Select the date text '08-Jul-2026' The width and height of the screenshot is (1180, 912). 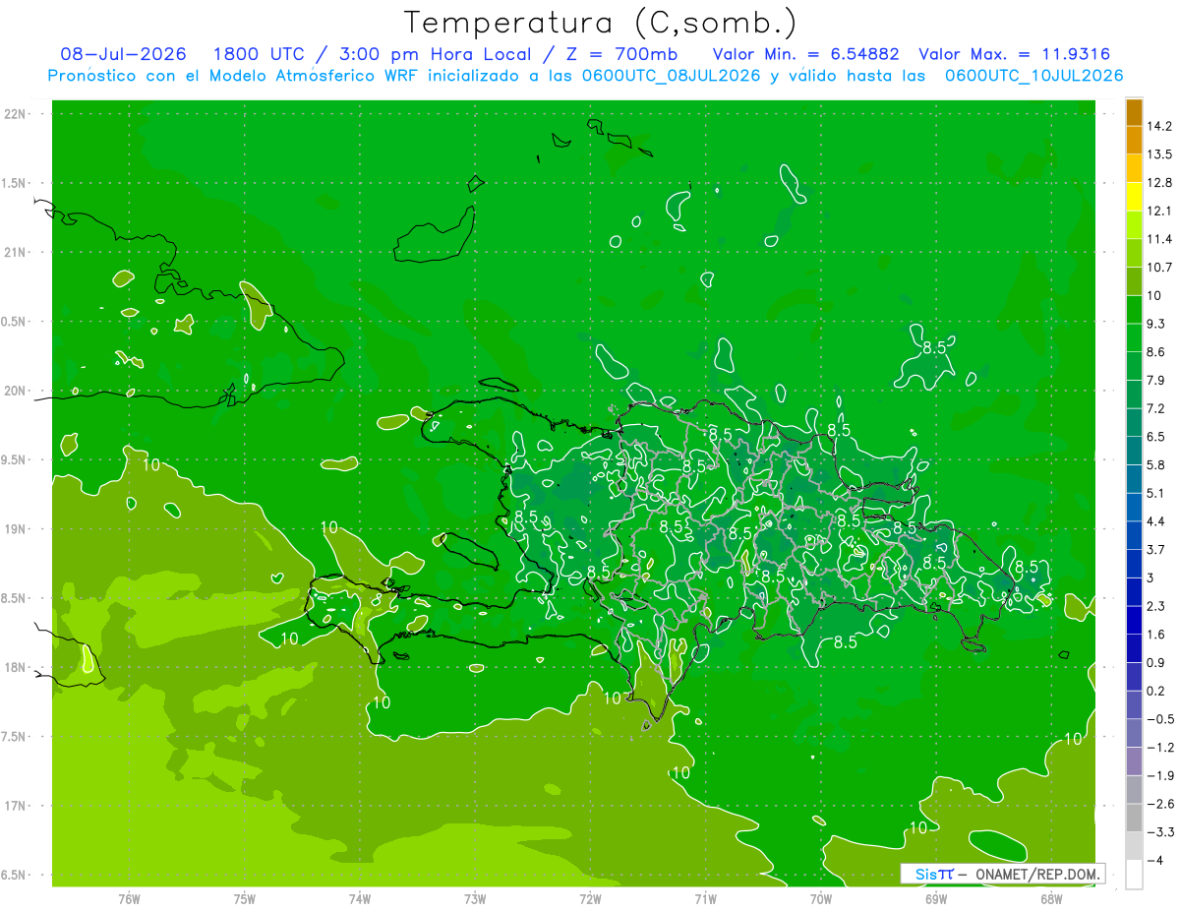click(x=124, y=54)
